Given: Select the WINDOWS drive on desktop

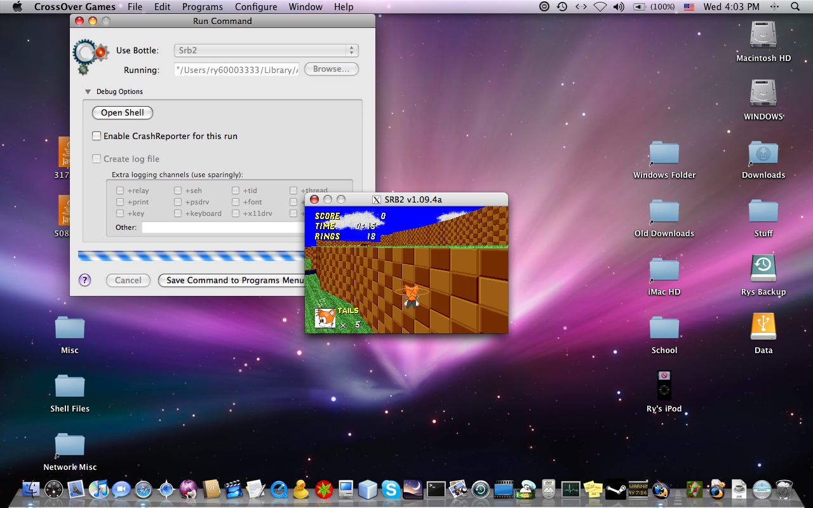Looking at the screenshot, I should point(763,98).
